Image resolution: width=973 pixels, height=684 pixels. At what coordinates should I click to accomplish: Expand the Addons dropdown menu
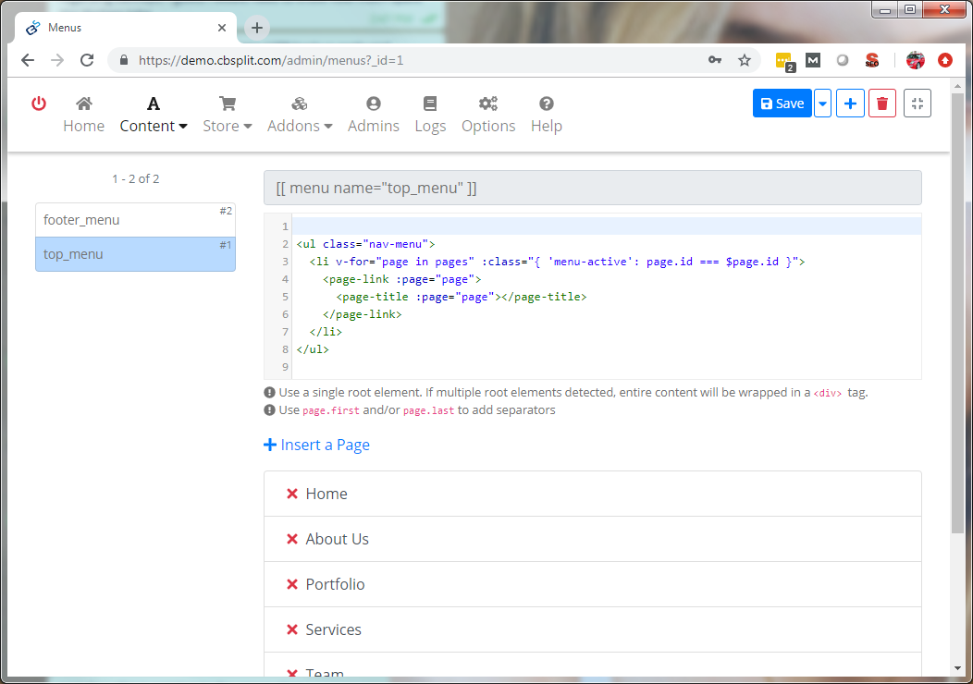click(x=300, y=115)
